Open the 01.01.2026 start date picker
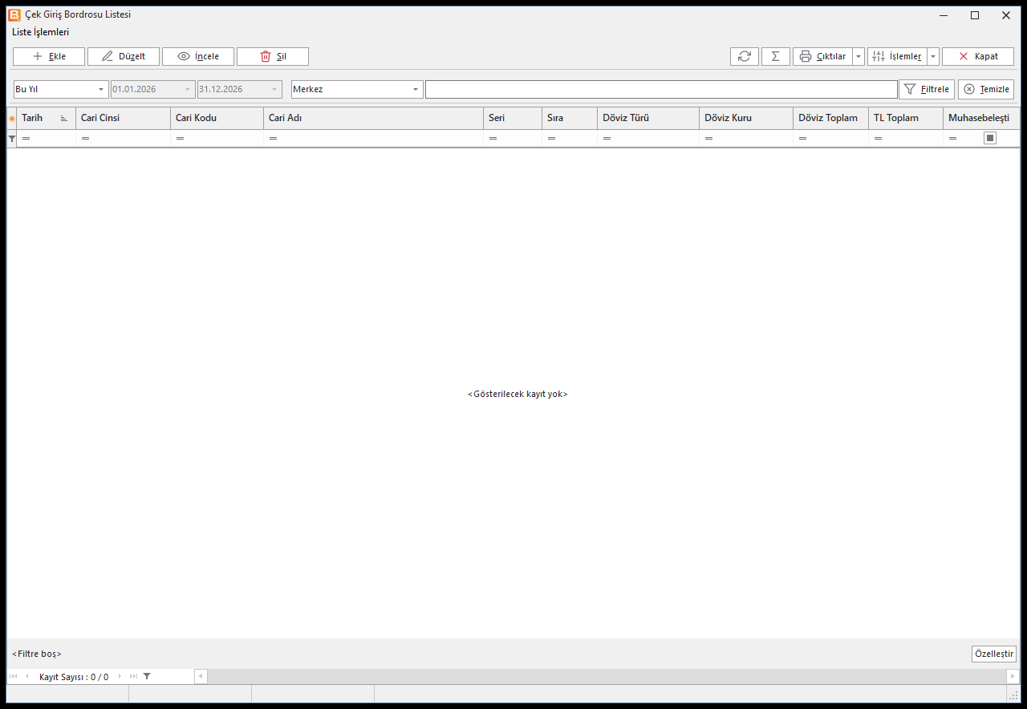The image size is (1027, 709). click(x=189, y=89)
